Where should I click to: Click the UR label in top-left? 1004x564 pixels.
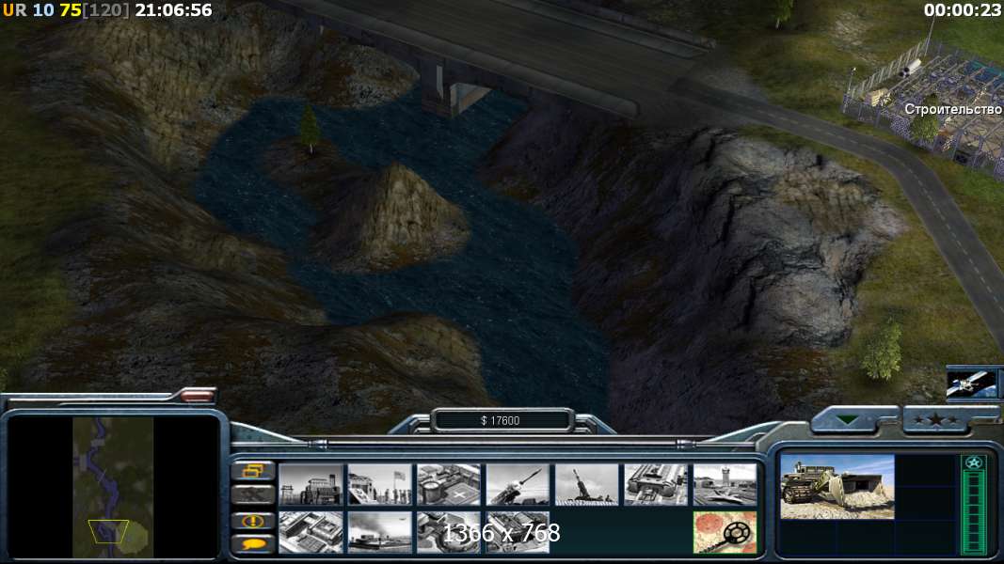(15, 10)
